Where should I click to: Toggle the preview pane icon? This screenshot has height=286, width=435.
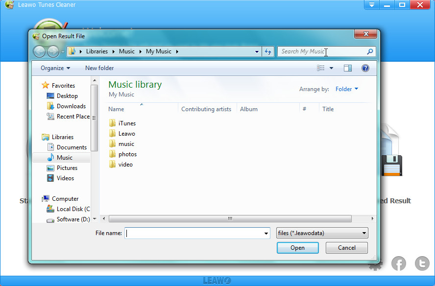(x=348, y=68)
